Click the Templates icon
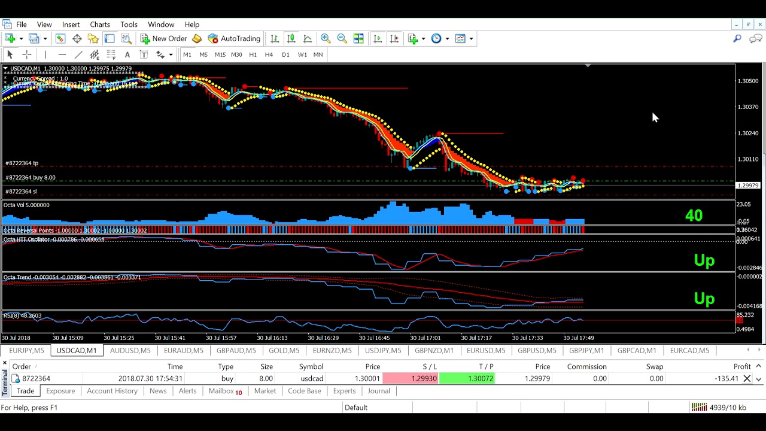The image size is (766, 431). (x=460, y=38)
